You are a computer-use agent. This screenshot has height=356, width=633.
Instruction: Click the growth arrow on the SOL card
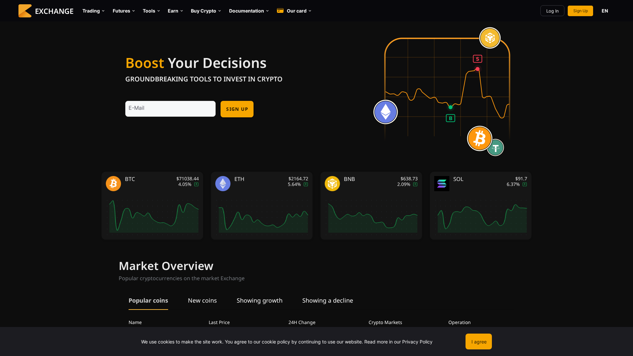point(524,184)
